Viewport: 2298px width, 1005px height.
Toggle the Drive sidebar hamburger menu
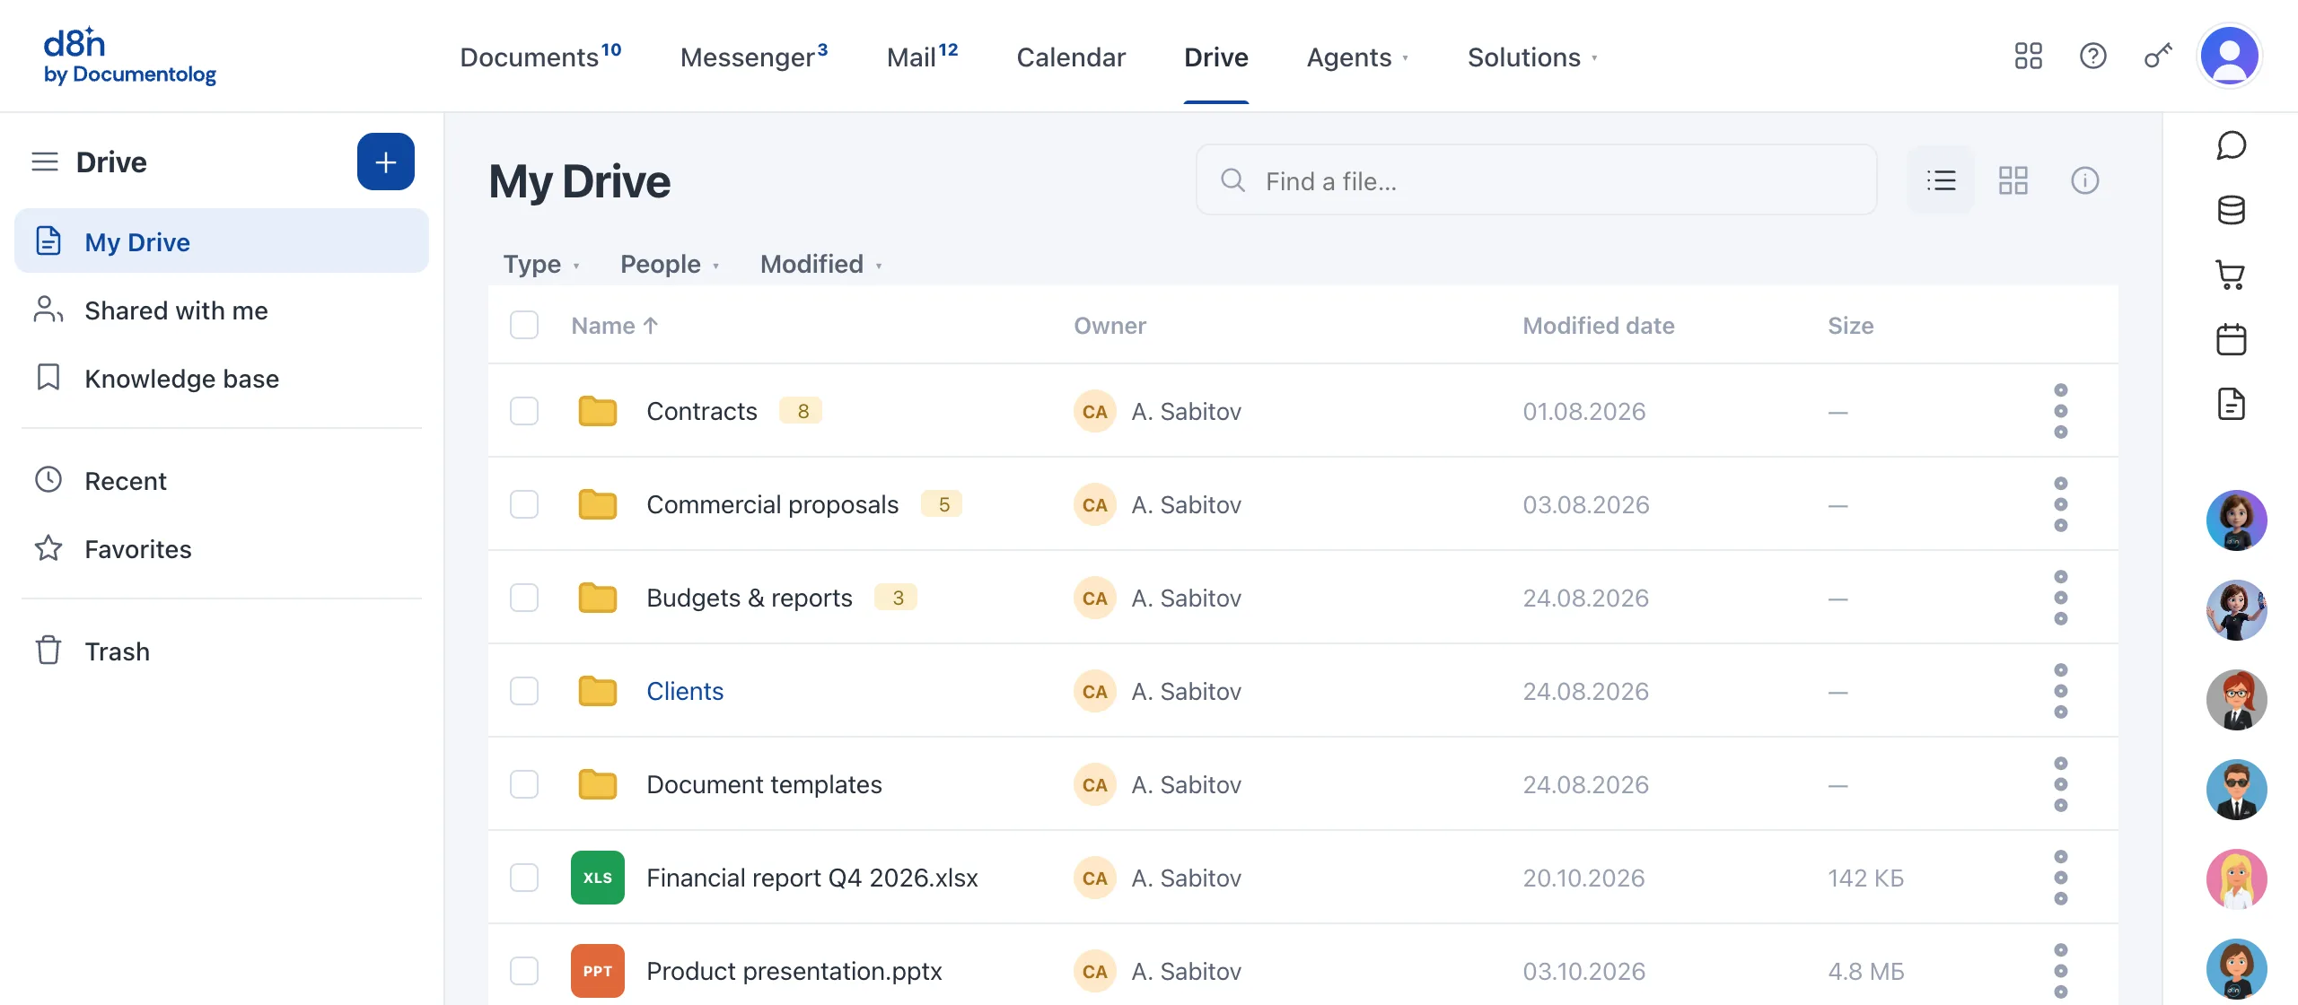pyautogui.click(x=45, y=162)
